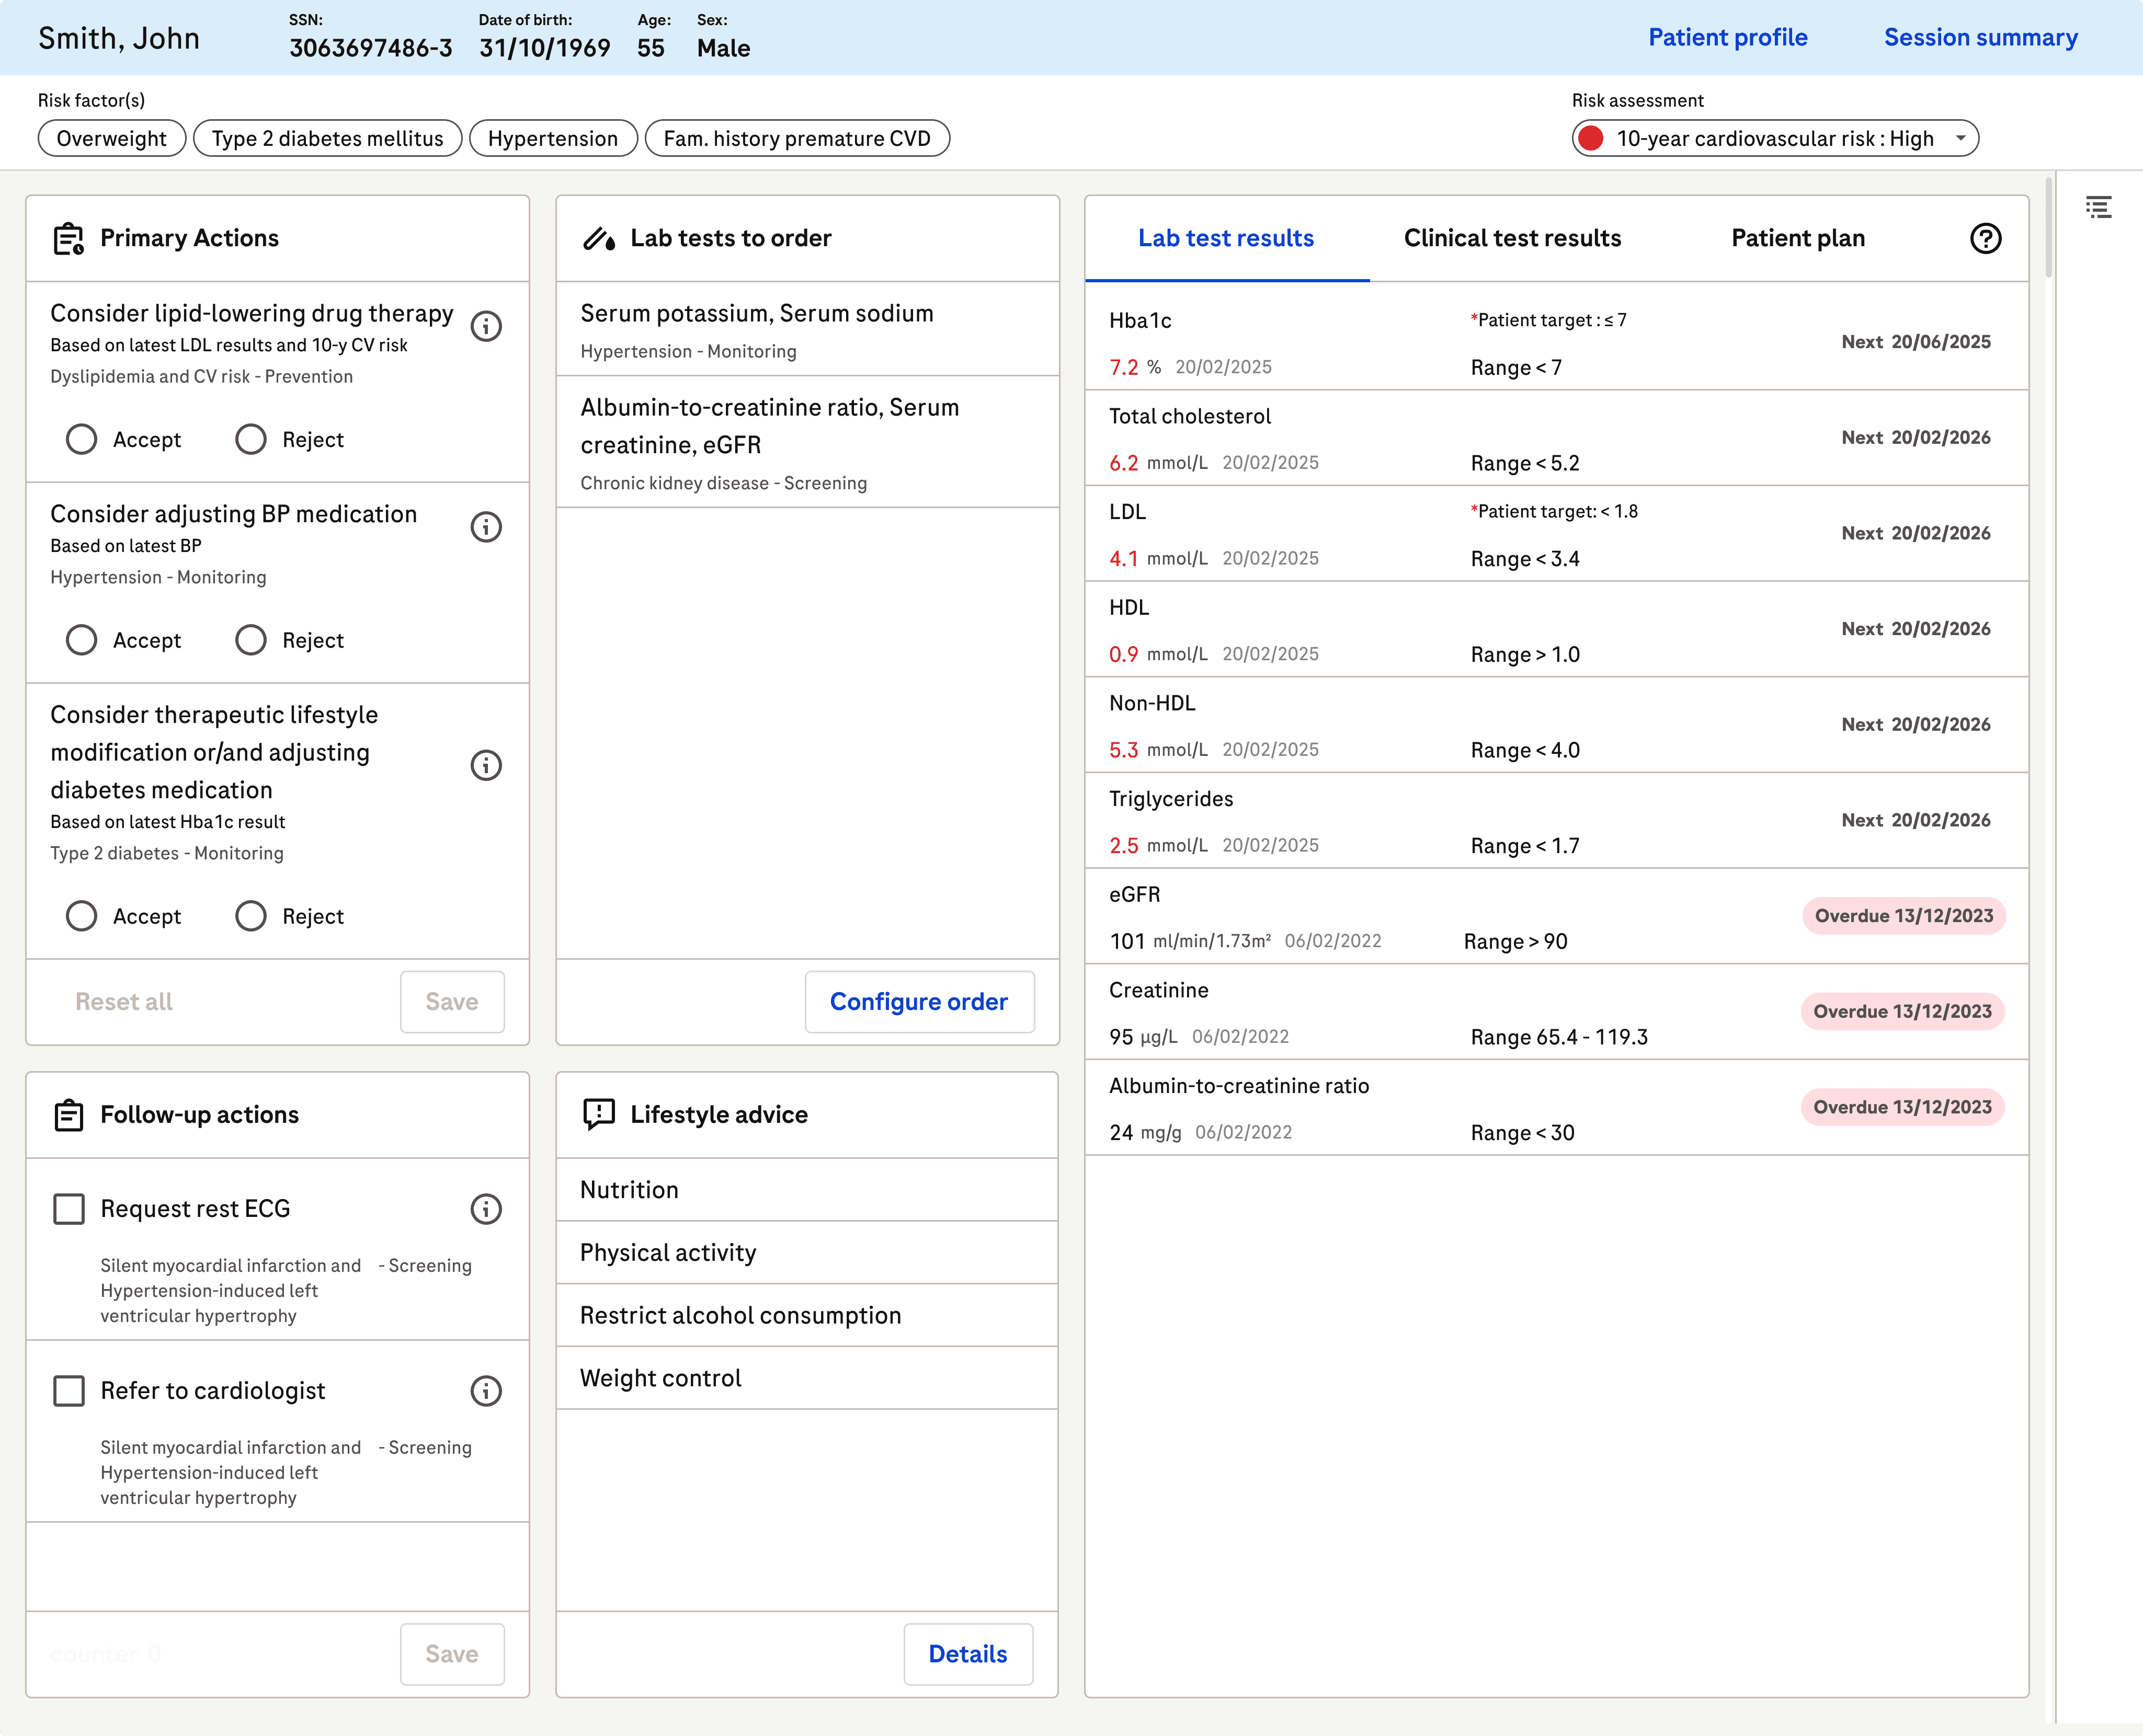The image size is (2143, 1736).
Task: Open the list outline sidebar icon
Action: (2098, 207)
